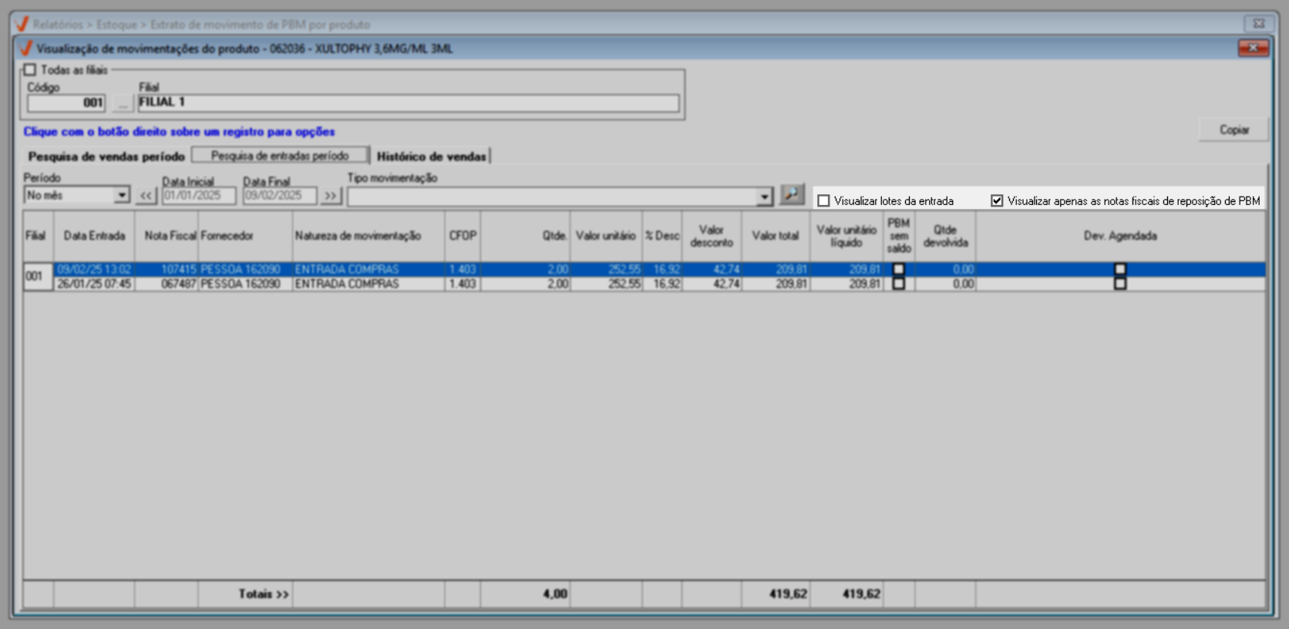Open Pesquisa de entradas período tab
This screenshot has height=629, width=1289.
click(x=280, y=156)
